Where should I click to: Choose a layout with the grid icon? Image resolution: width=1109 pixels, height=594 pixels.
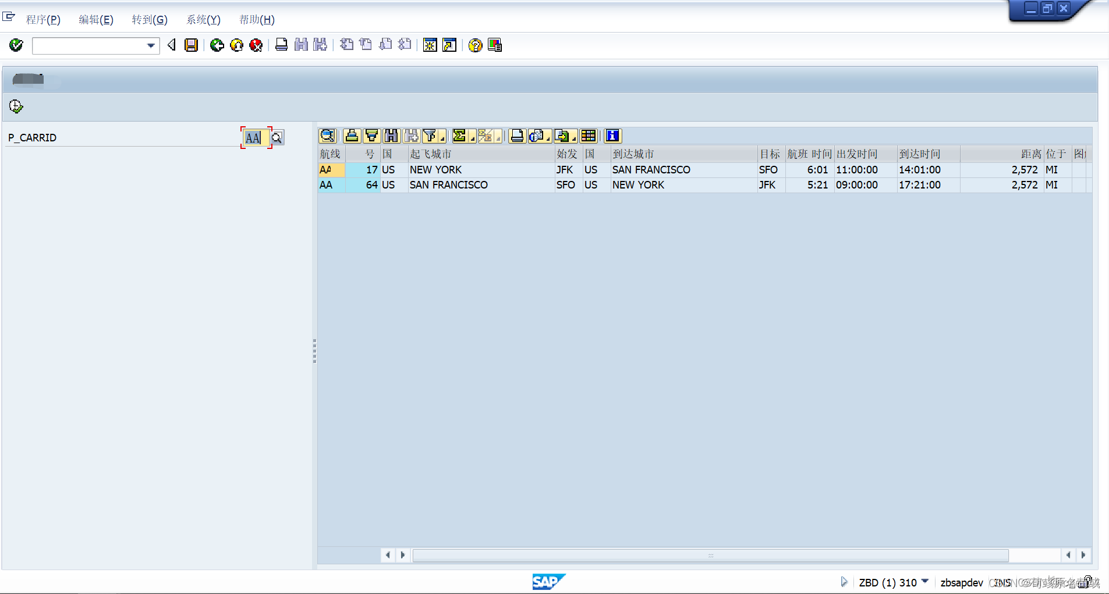click(589, 136)
